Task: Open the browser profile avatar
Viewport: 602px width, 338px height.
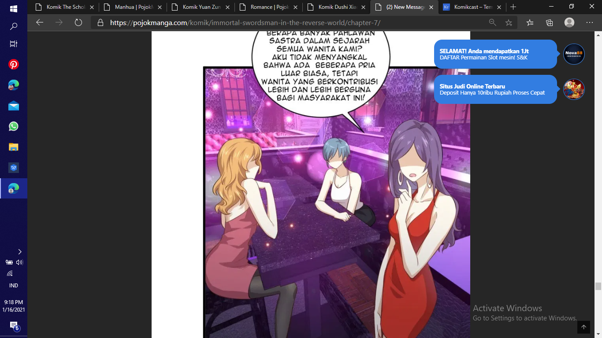Action: click(x=569, y=22)
